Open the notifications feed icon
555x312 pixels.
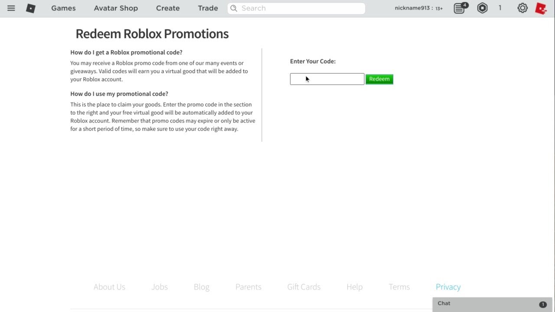[459, 8]
